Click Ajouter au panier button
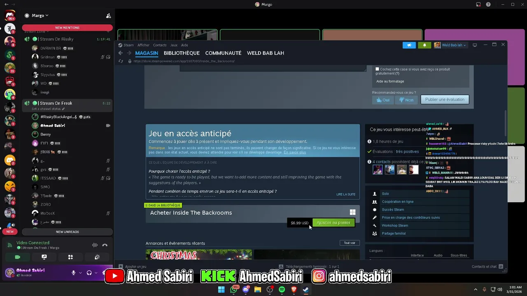Screen dimensions: 527x296 click(333, 222)
